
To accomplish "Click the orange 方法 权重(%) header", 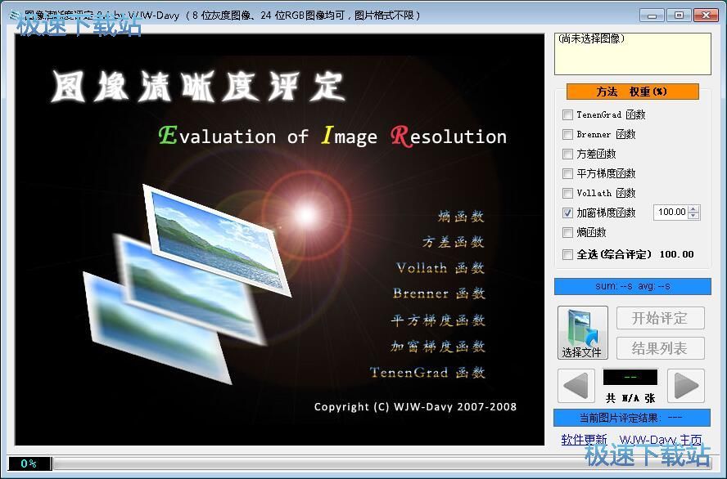I will point(632,92).
